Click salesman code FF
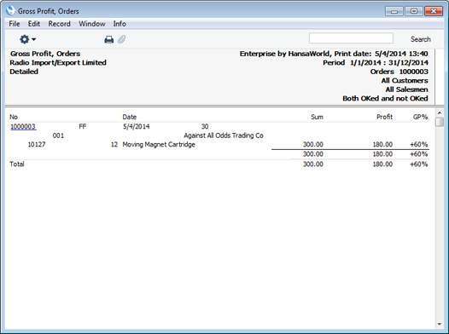The width and height of the screenshot is (449, 334). tap(83, 127)
